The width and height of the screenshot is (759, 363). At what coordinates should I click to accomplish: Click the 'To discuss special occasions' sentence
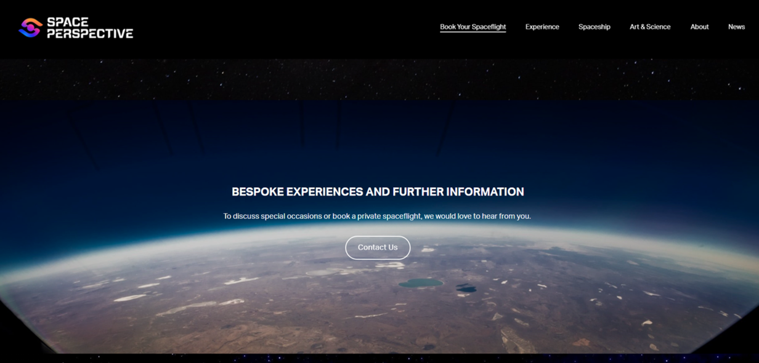point(377,217)
